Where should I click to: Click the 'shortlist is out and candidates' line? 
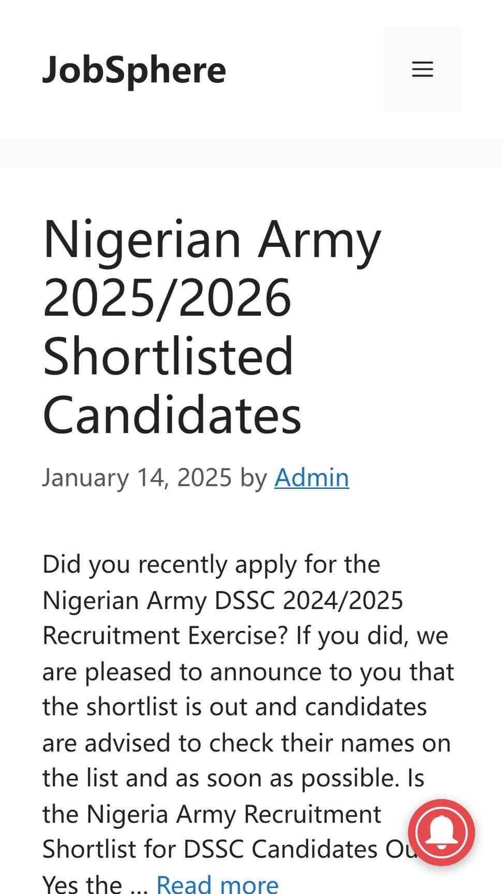click(x=234, y=707)
